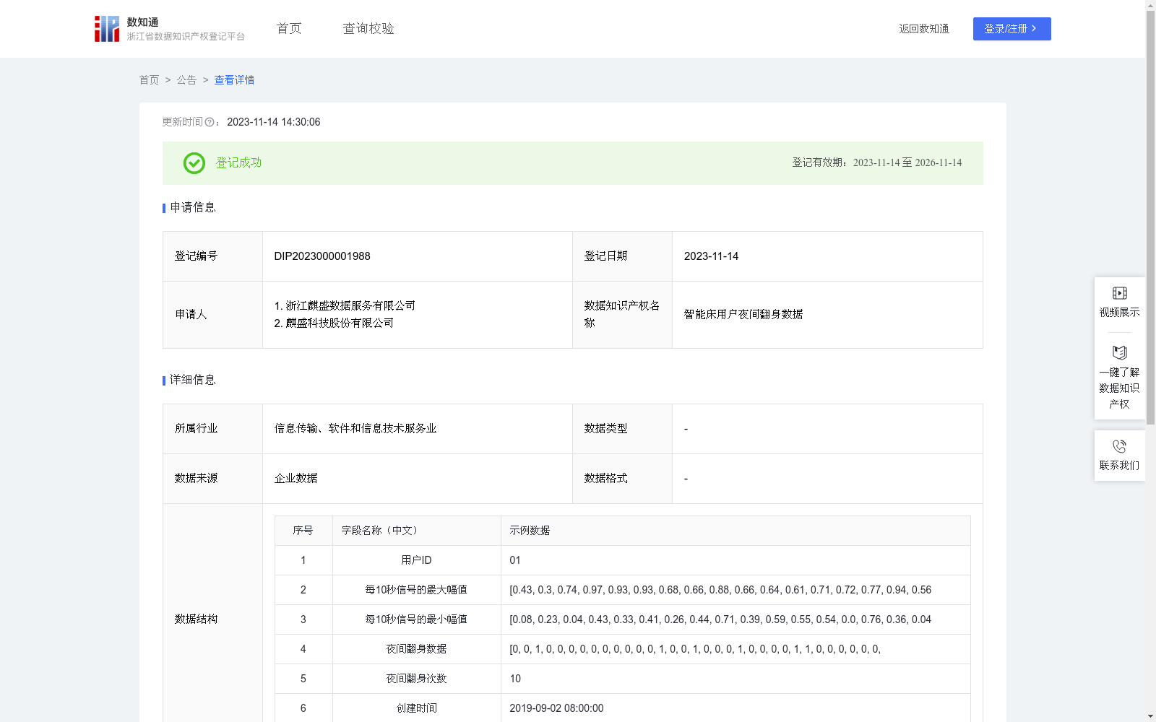Click the 登记日期 value 2023-11-14
The image size is (1156, 722).
click(x=711, y=256)
